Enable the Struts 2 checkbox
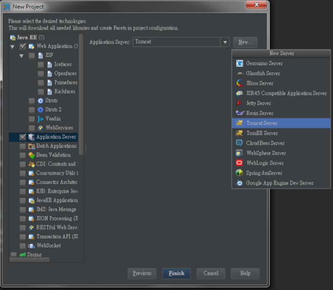Viewport: 333px width, 290px height. (x=32, y=110)
